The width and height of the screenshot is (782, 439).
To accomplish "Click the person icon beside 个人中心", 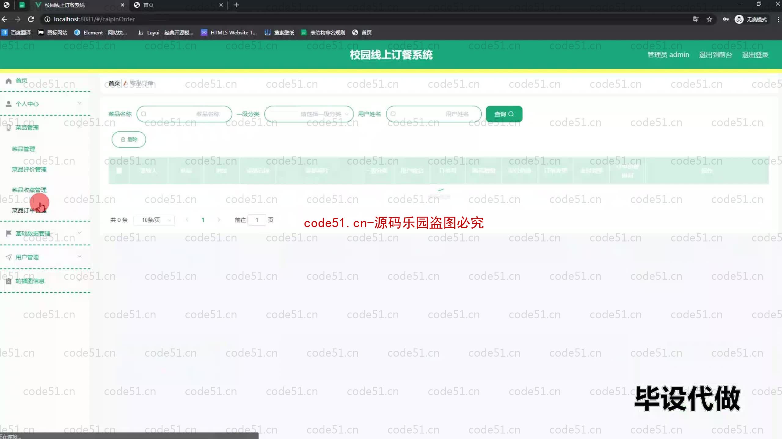I will (9, 104).
